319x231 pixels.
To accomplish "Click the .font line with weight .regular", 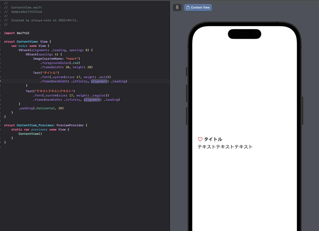I will tap(71, 95).
